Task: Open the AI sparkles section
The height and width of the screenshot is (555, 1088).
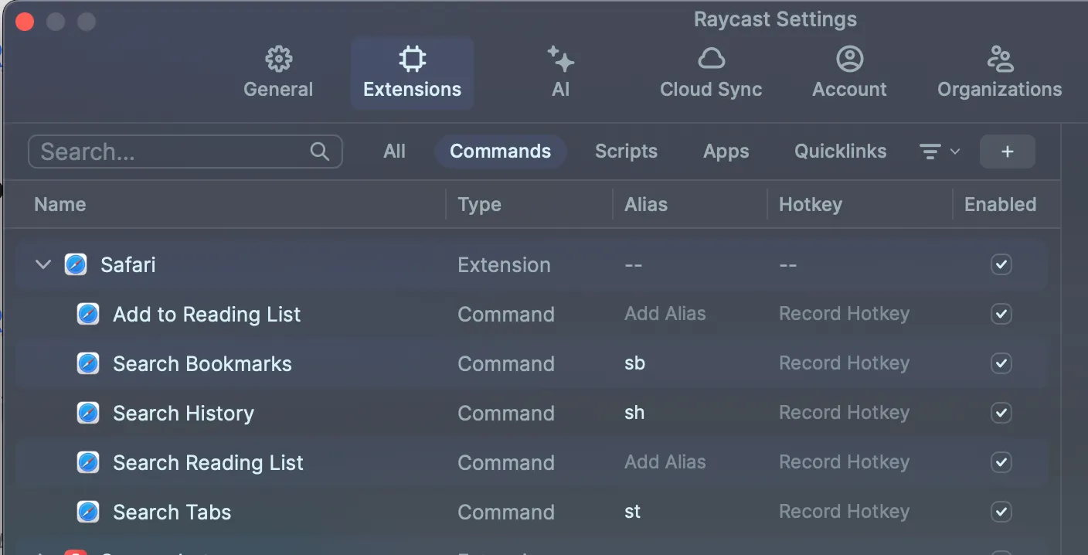Action: [x=560, y=59]
